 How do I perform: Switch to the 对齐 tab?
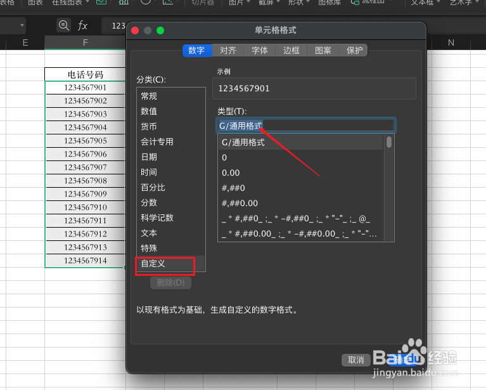click(x=228, y=50)
